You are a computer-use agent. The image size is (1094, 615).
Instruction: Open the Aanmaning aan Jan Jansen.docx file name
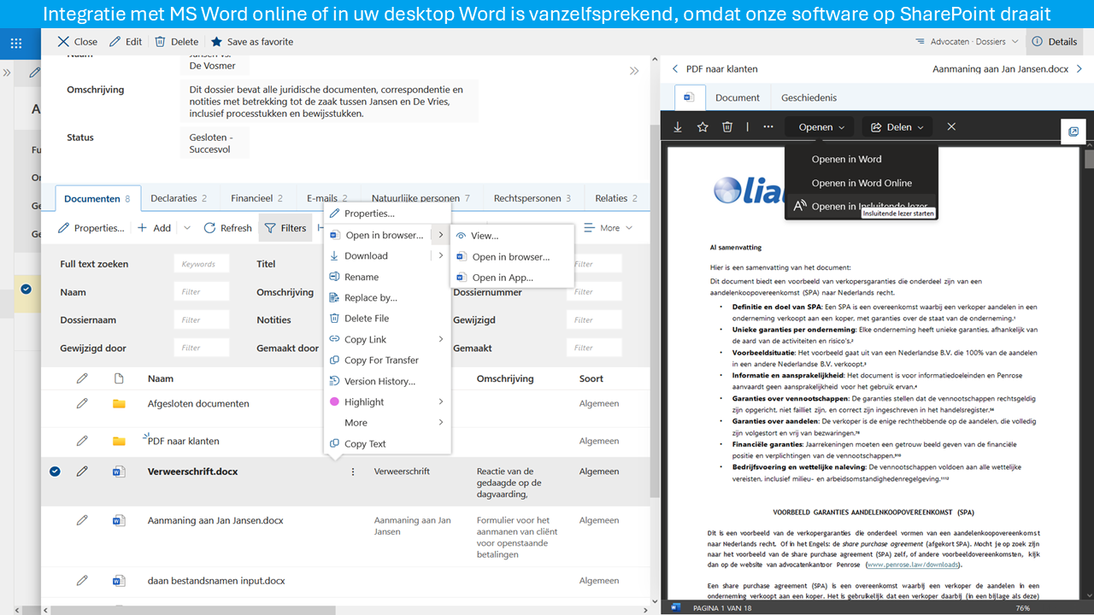215,520
